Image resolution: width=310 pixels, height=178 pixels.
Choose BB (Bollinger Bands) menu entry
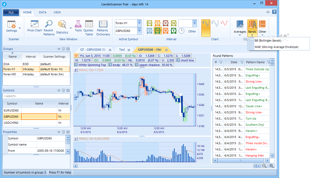(279, 40)
